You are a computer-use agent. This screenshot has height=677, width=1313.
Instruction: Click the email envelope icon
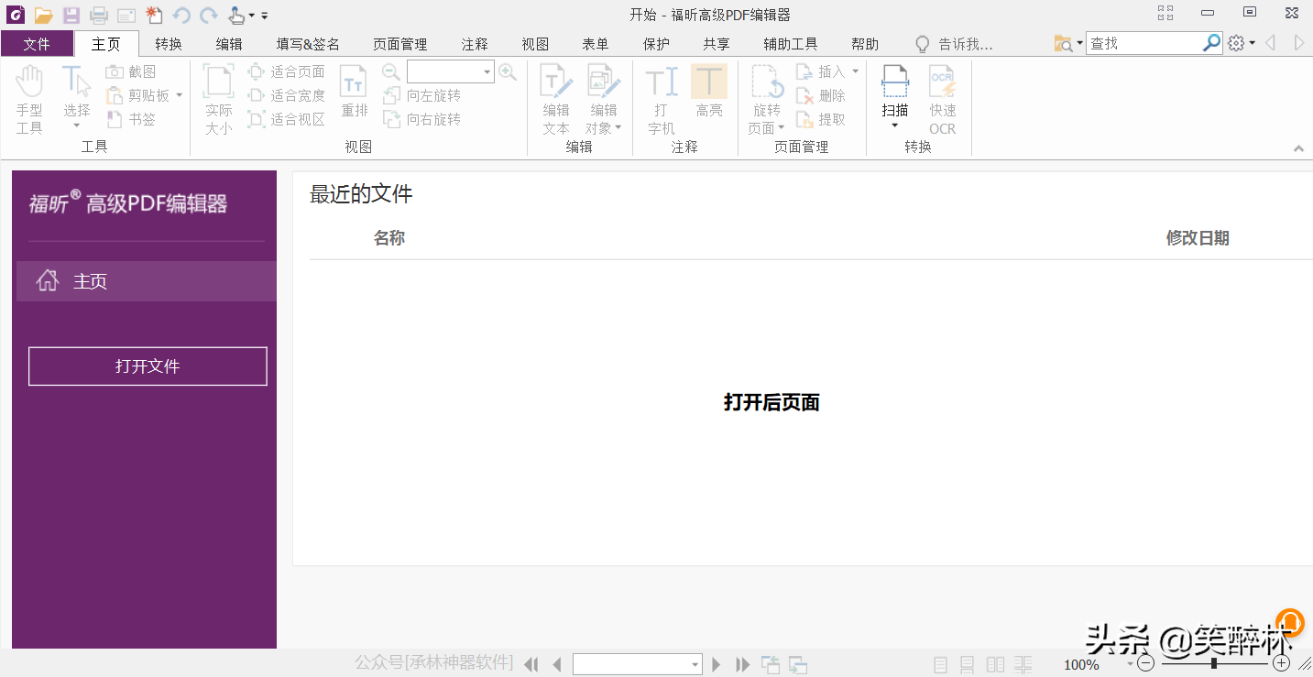pos(126,15)
